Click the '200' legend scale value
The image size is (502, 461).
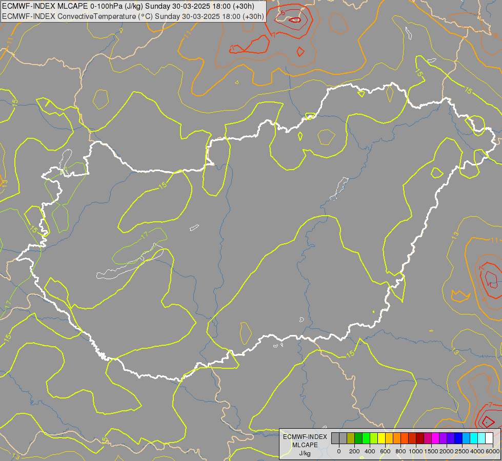pos(354,451)
